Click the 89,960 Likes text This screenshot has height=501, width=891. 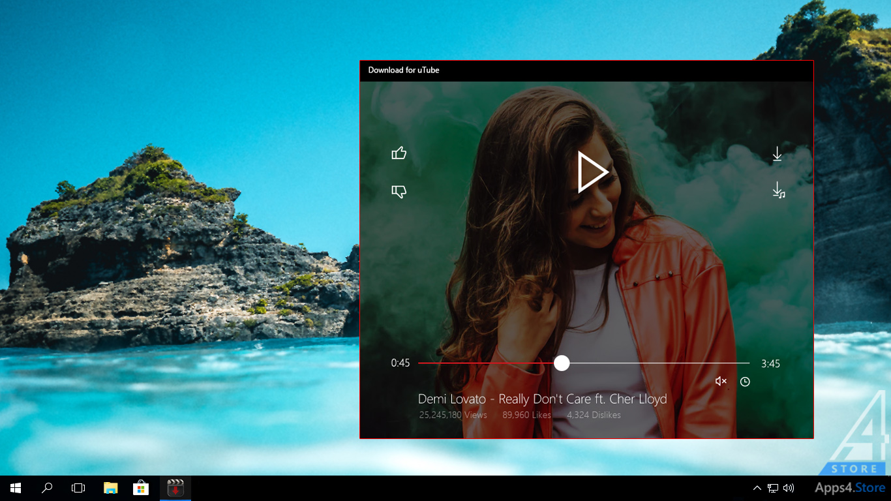click(526, 415)
